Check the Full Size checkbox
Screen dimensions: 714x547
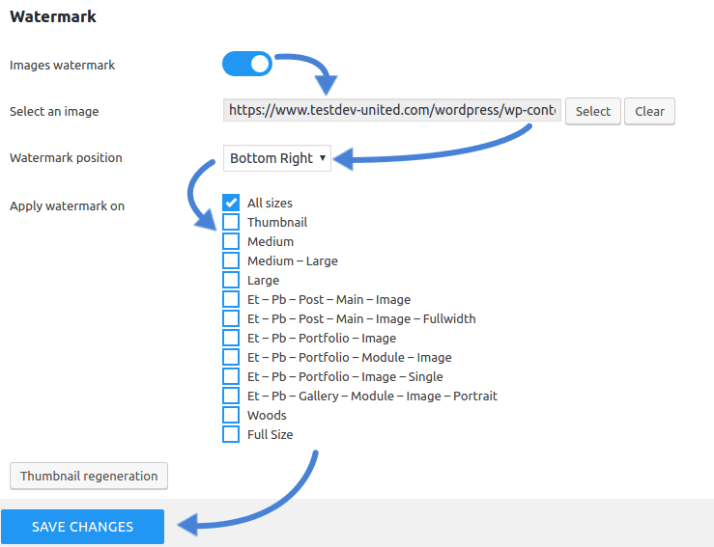tap(231, 434)
